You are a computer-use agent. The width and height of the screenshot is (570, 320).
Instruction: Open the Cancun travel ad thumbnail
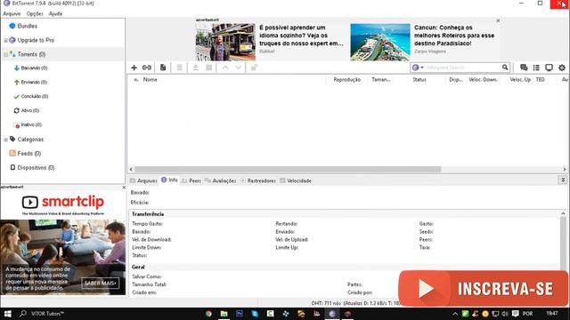(x=380, y=42)
